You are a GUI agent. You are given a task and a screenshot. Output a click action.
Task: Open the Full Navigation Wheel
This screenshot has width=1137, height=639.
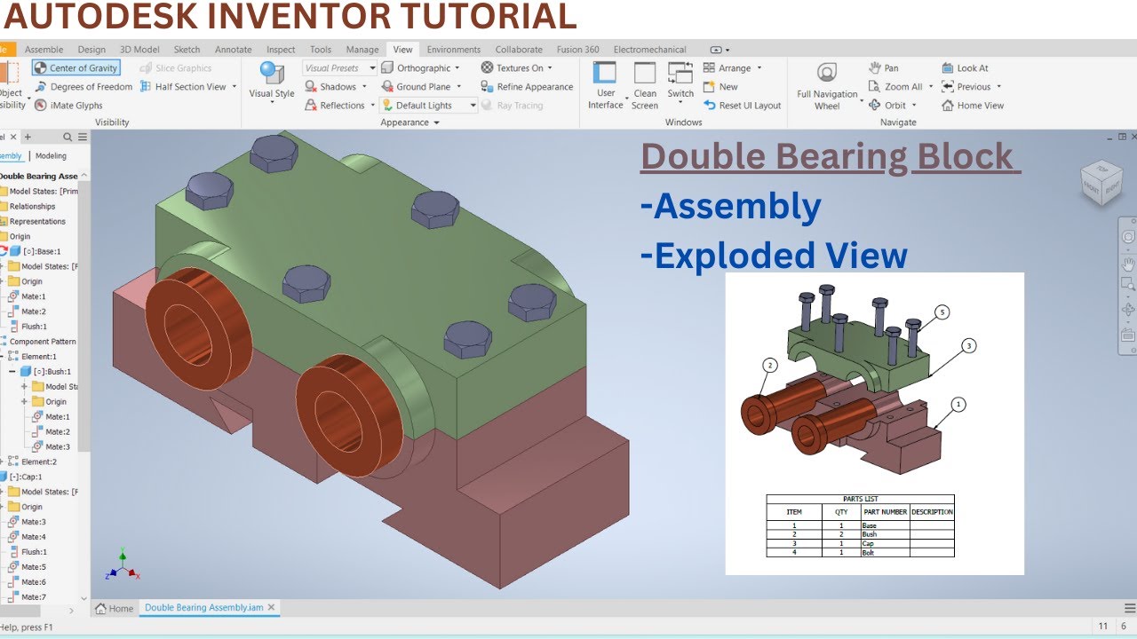827,85
